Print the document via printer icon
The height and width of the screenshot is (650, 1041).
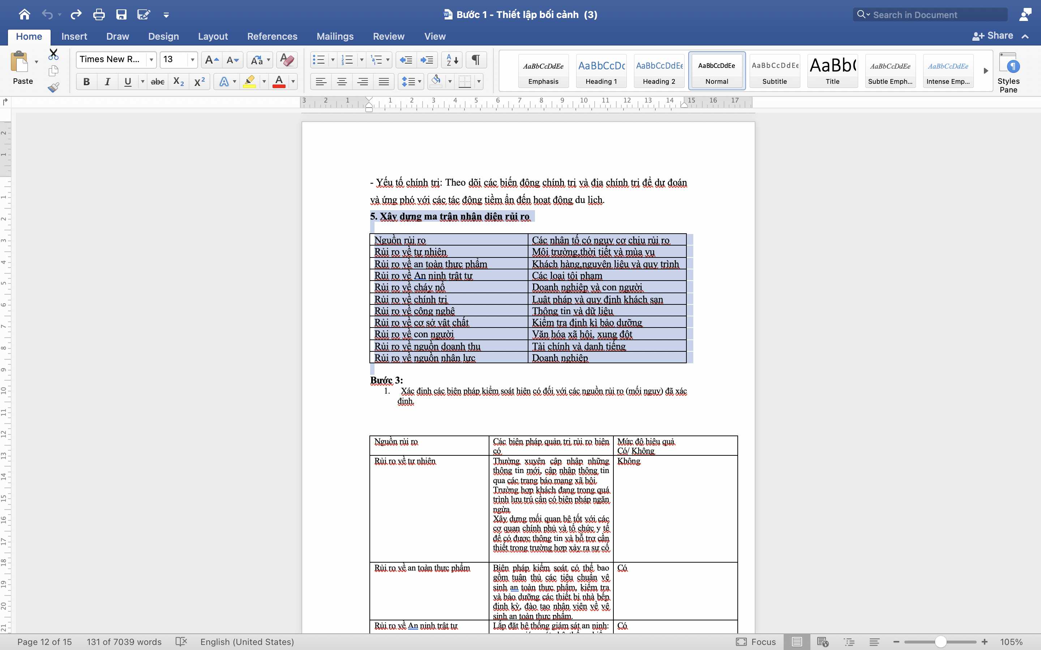pyautogui.click(x=99, y=14)
